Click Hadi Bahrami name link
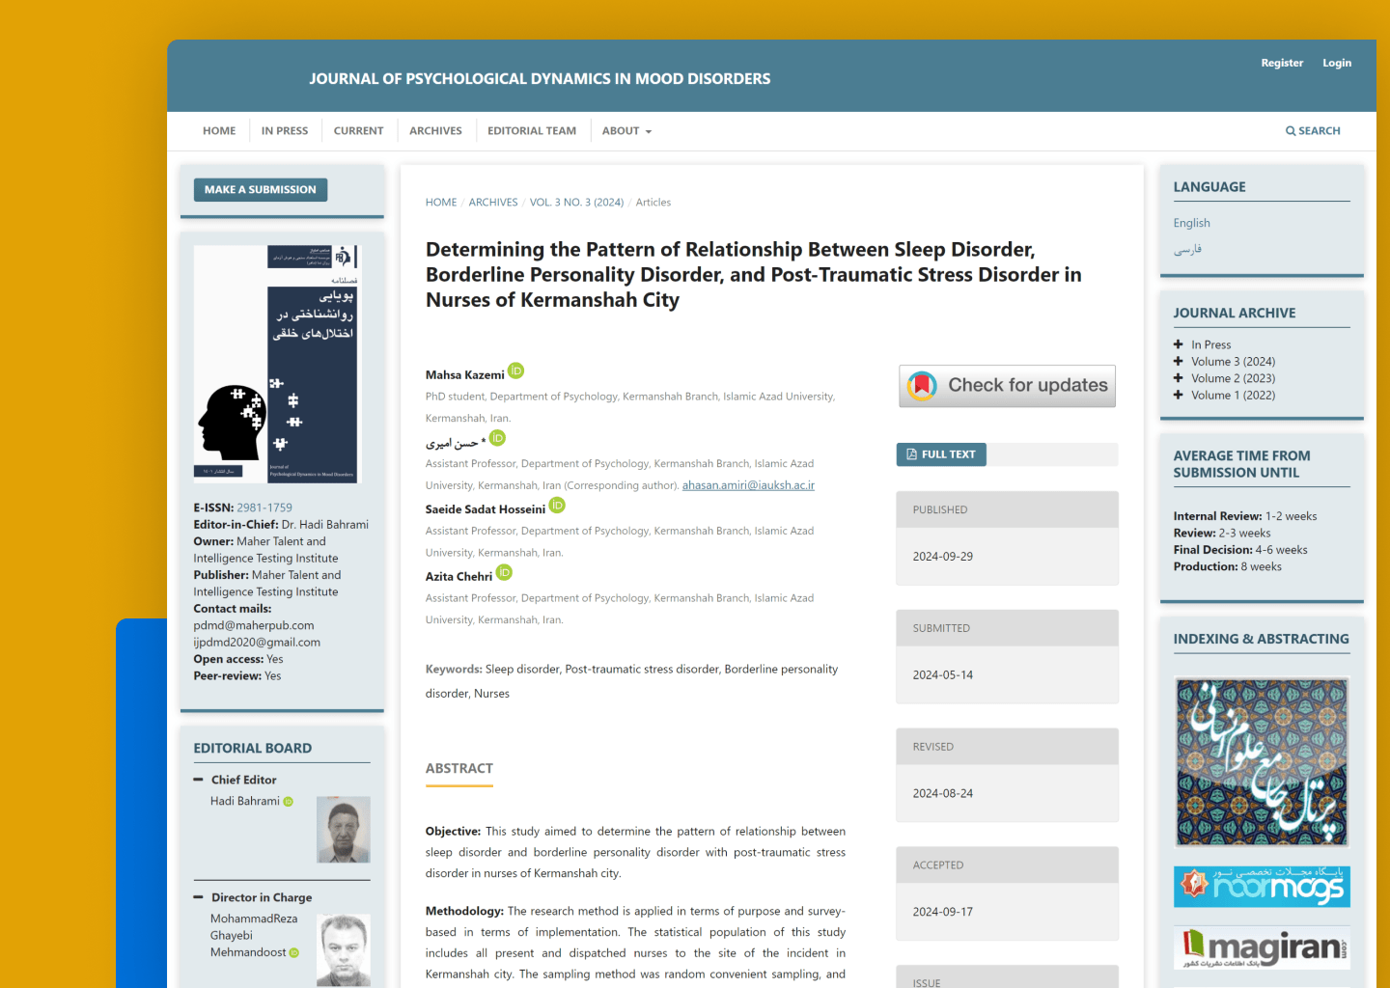Screen dimensions: 1390x988 pyautogui.click(x=245, y=801)
